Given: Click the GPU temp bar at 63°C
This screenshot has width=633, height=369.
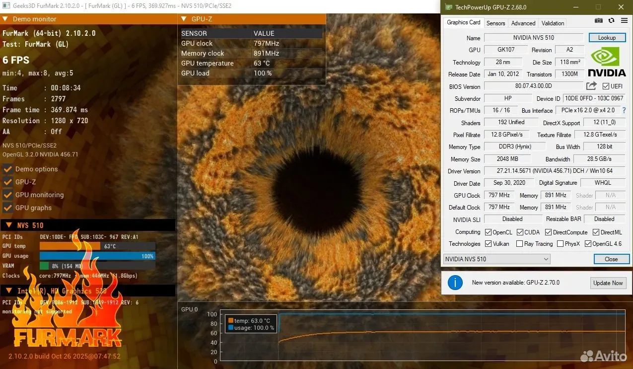Looking at the screenshot, I should (97, 246).
